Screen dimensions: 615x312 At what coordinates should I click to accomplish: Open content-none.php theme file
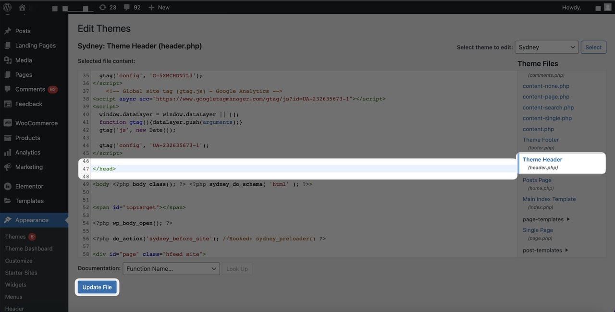(546, 86)
